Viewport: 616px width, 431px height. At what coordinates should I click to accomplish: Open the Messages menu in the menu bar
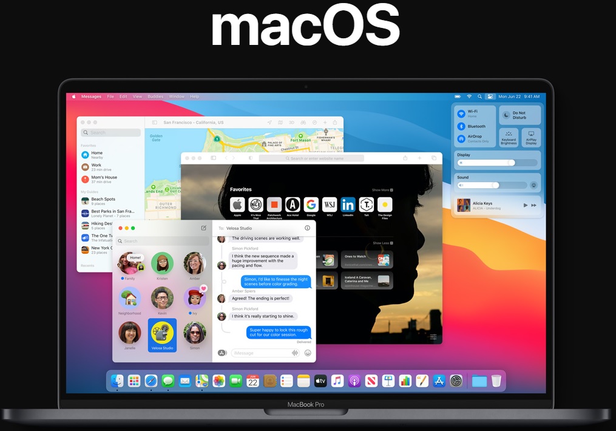(x=91, y=97)
